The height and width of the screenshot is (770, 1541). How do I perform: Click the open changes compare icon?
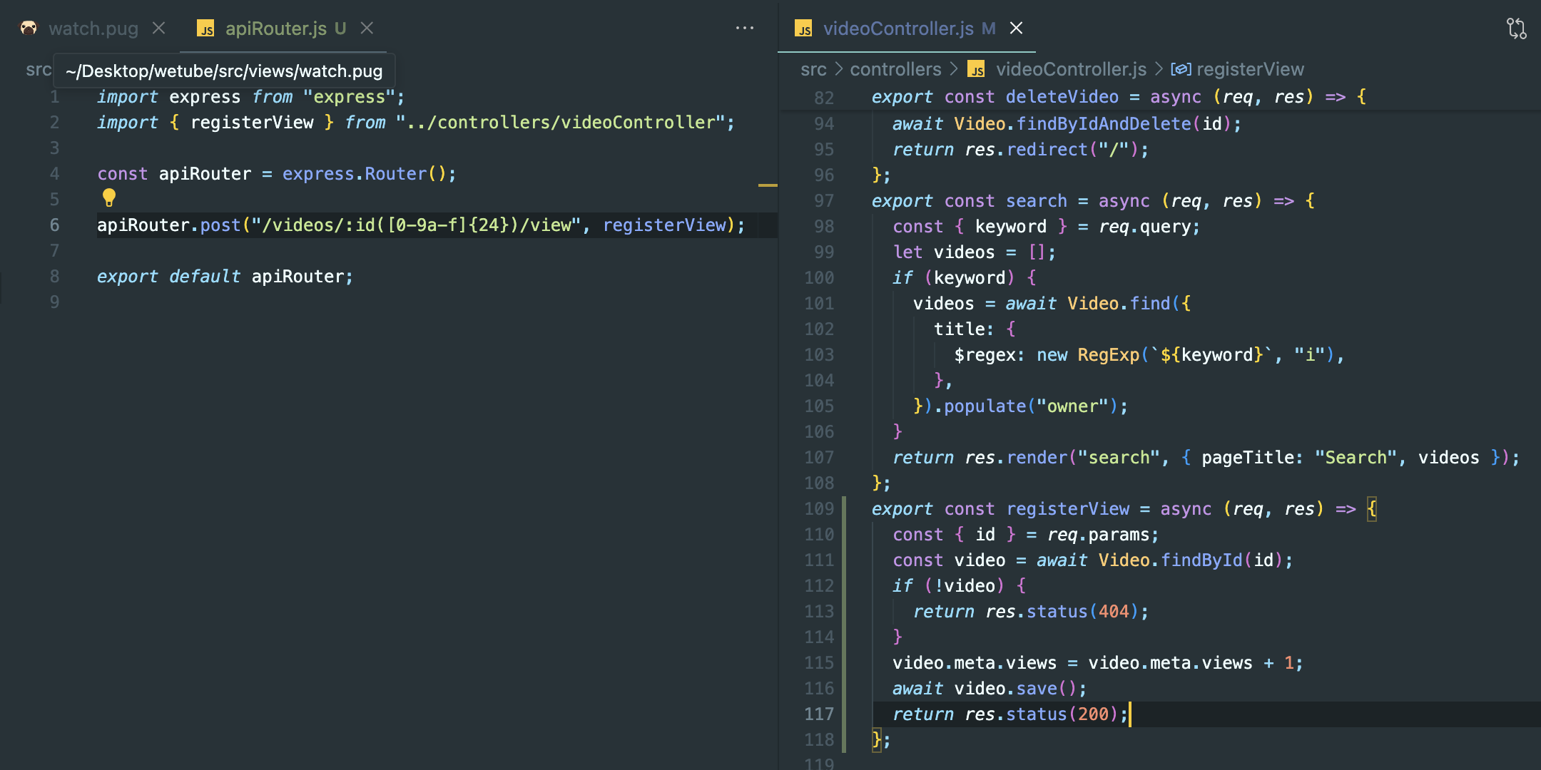pos(1516,29)
